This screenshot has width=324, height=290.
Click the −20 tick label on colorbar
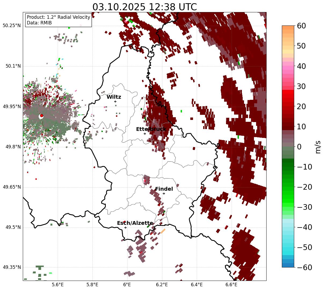(304, 187)
